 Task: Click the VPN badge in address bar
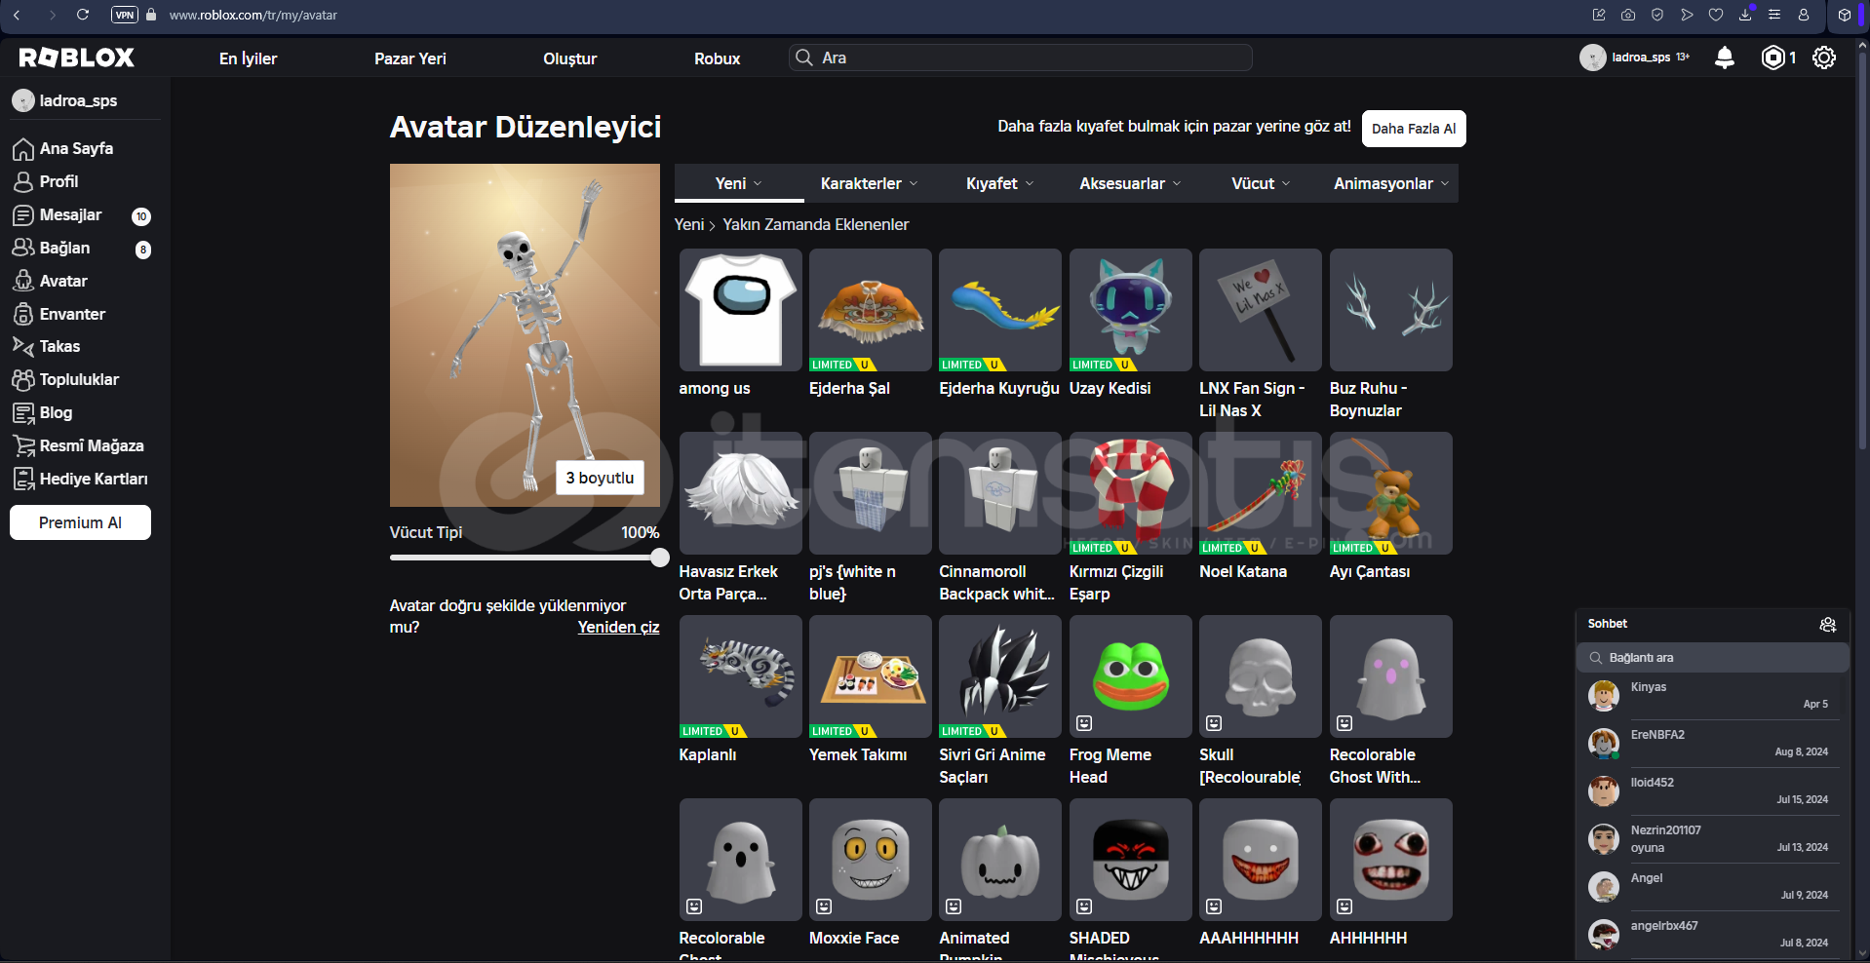click(125, 15)
